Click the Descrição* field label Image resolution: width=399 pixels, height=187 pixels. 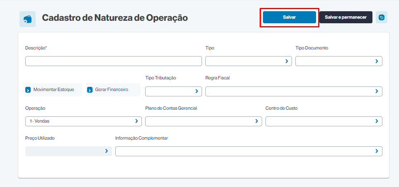36,48
